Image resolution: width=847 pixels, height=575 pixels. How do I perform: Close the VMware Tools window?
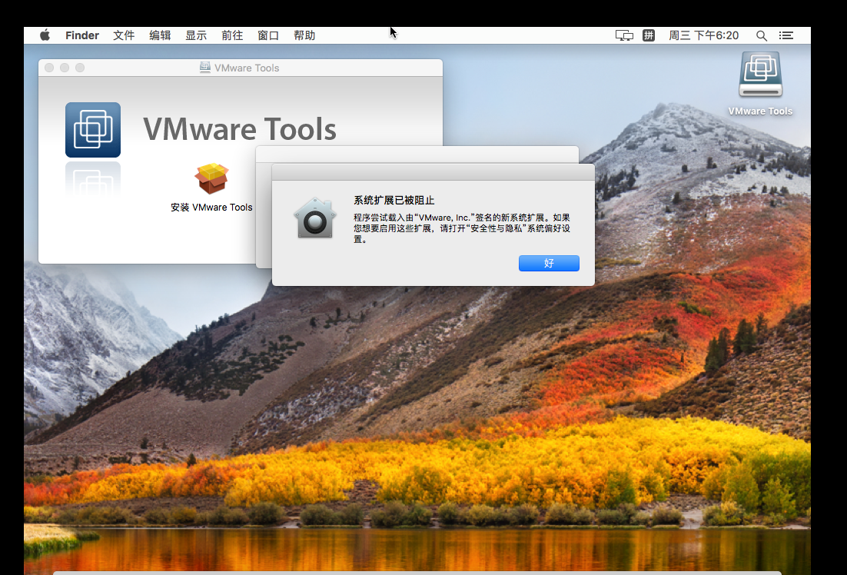49,68
